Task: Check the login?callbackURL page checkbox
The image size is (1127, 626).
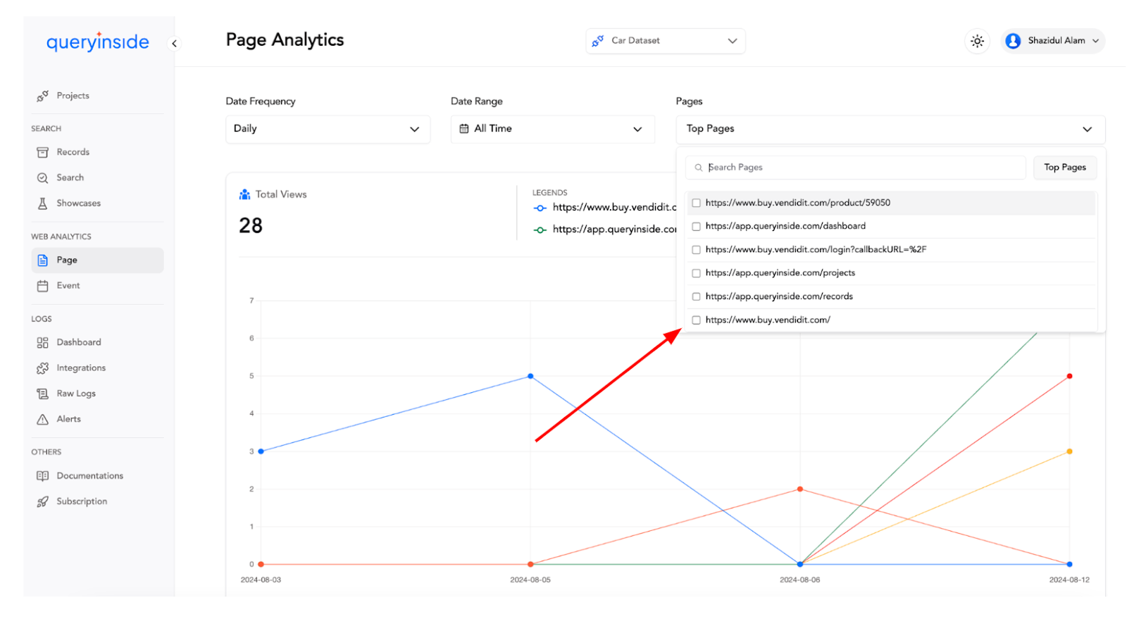Action: [x=697, y=250]
